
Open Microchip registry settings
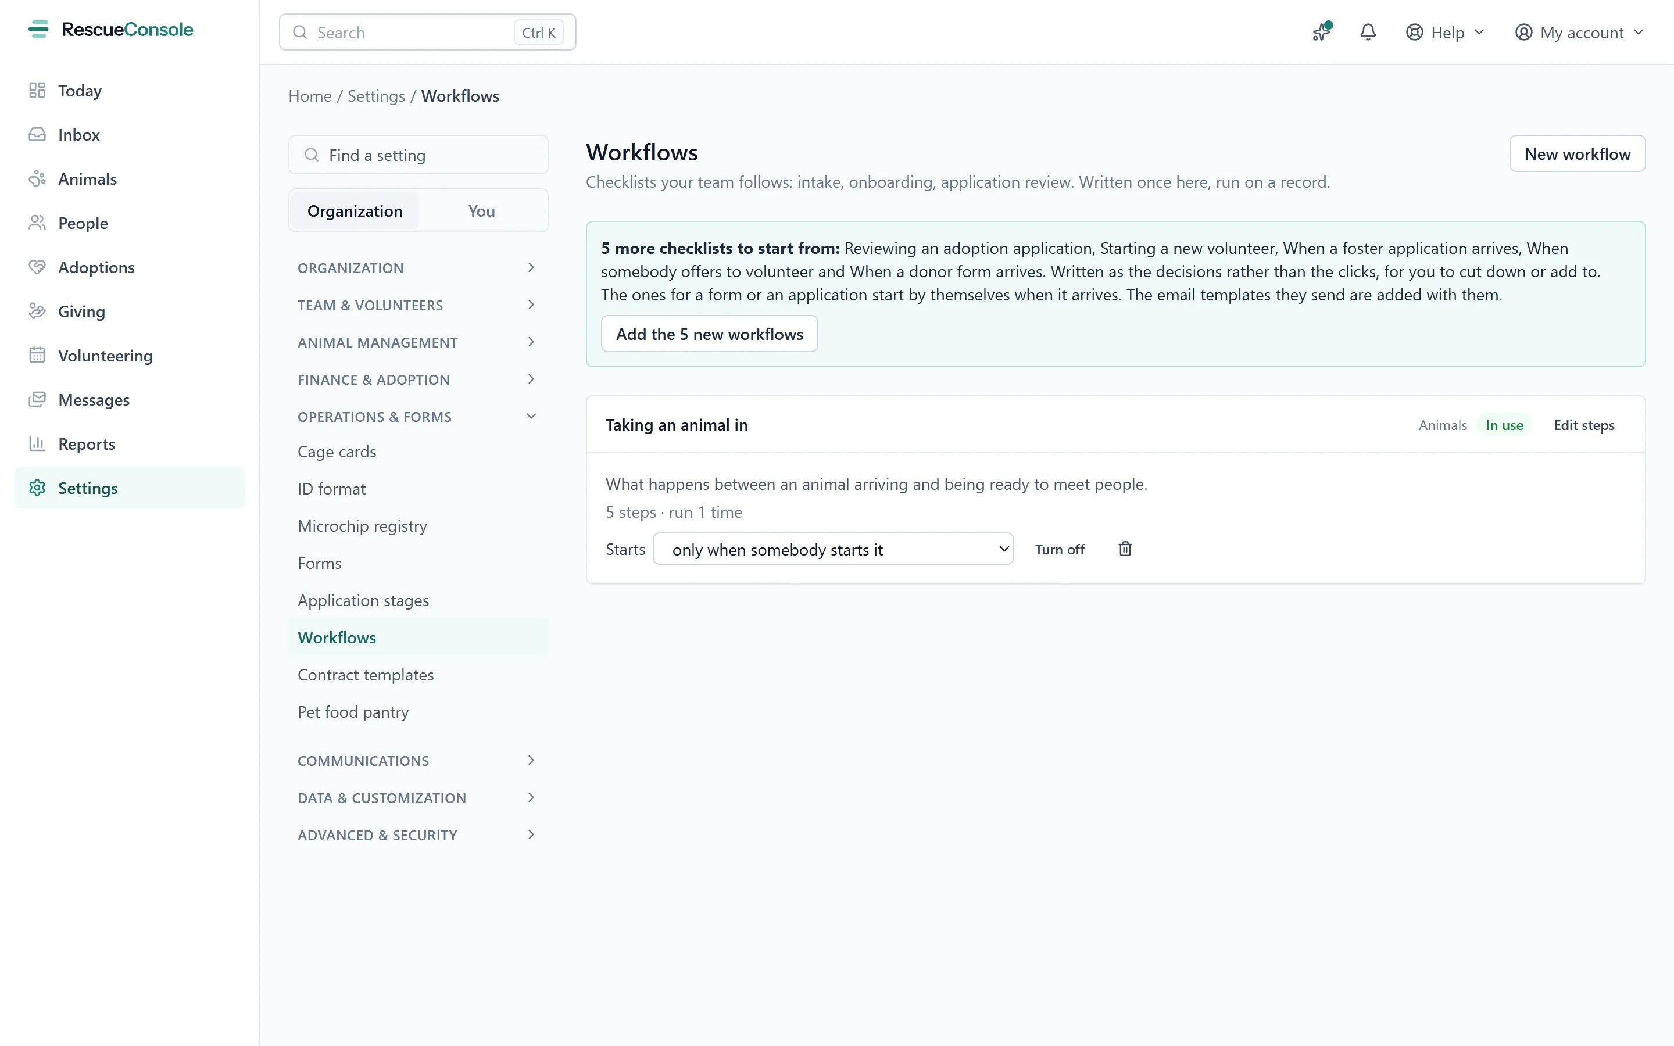point(418,526)
